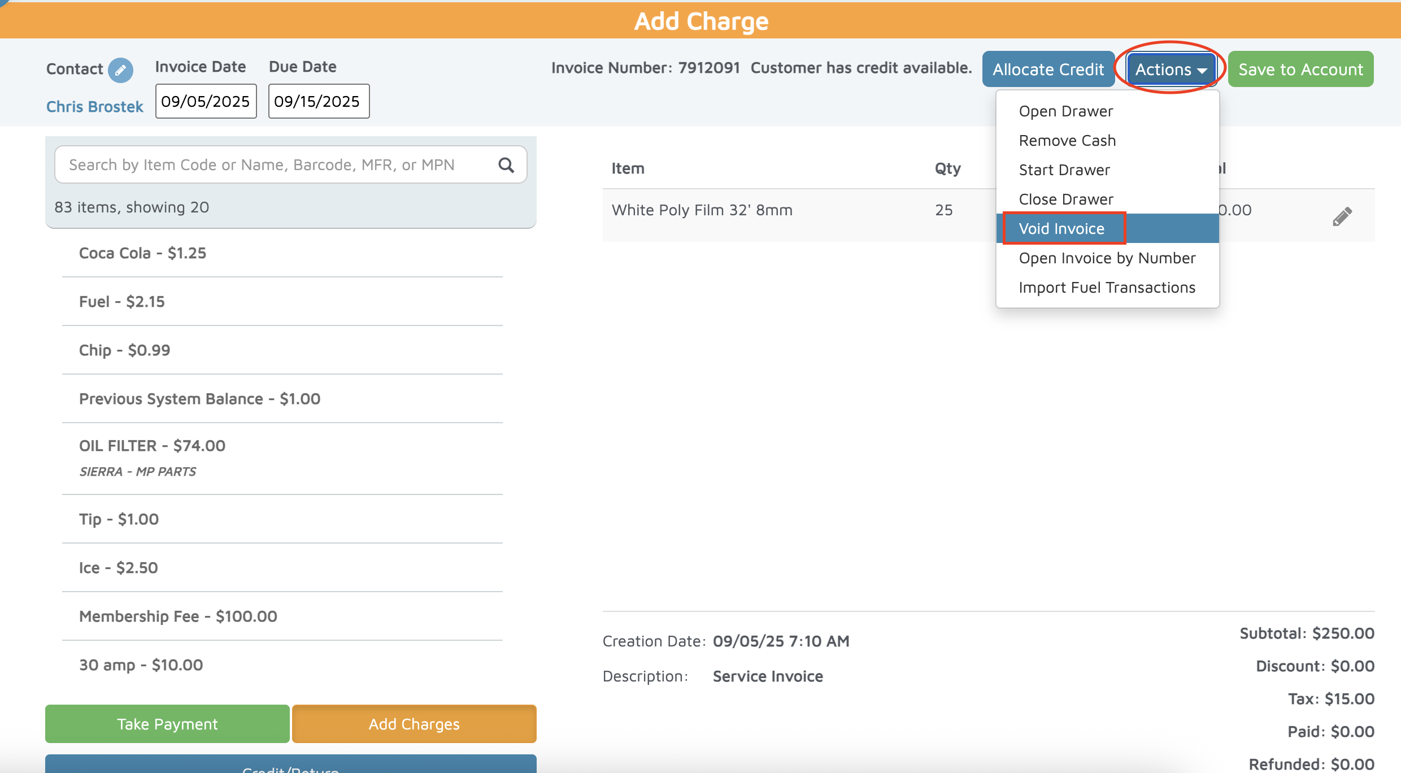Viewport: 1401px width, 773px height.
Task: Click the Invoice Date field
Action: tap(206, 102)
